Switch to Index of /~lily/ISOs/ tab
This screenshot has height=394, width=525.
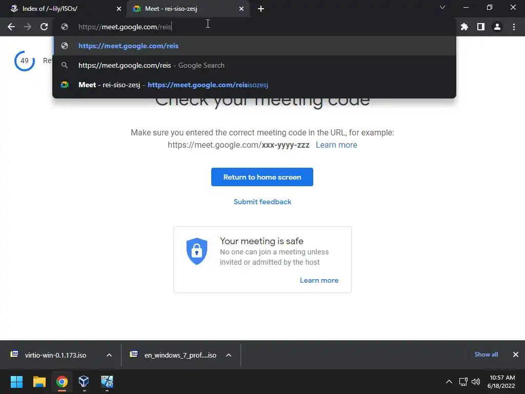pos(64,9)
